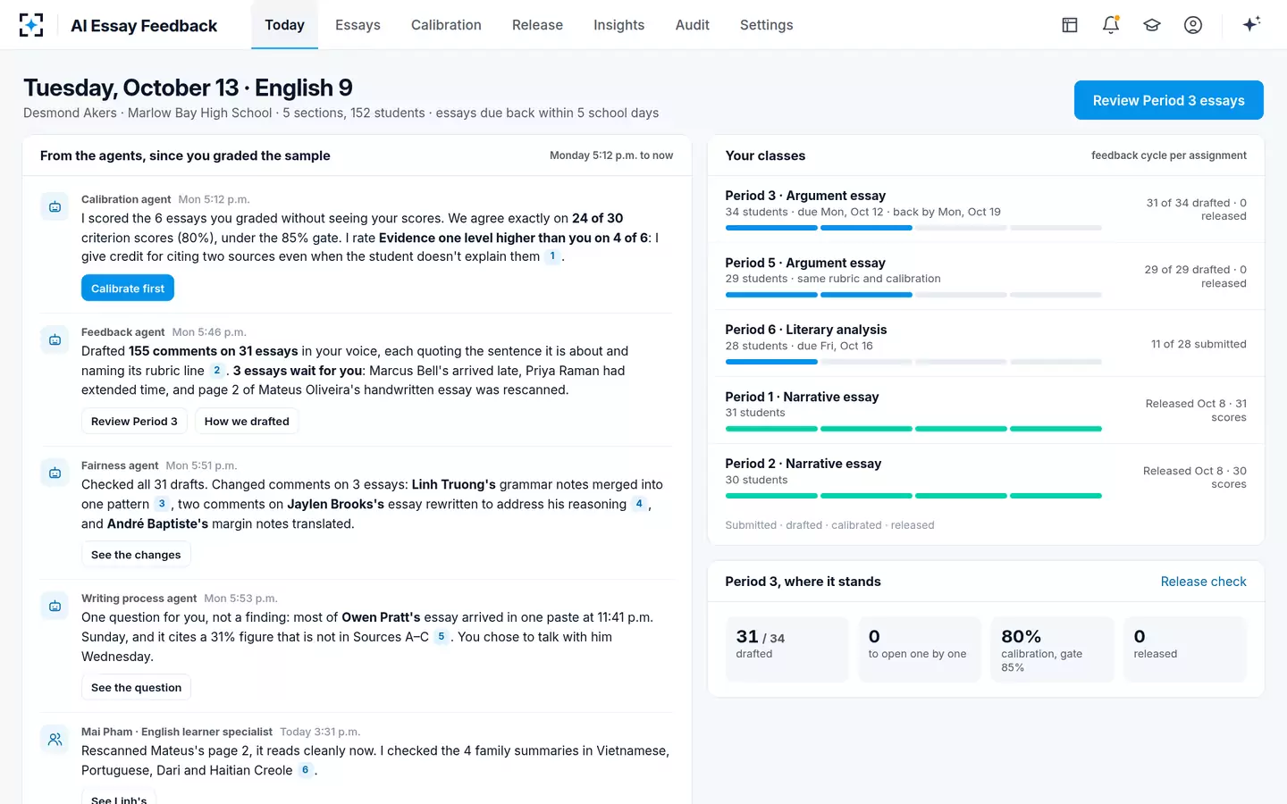Click the Review Period 3 essays button
This screenshot has width=1287, height=804.
(x=1168, y=100)
